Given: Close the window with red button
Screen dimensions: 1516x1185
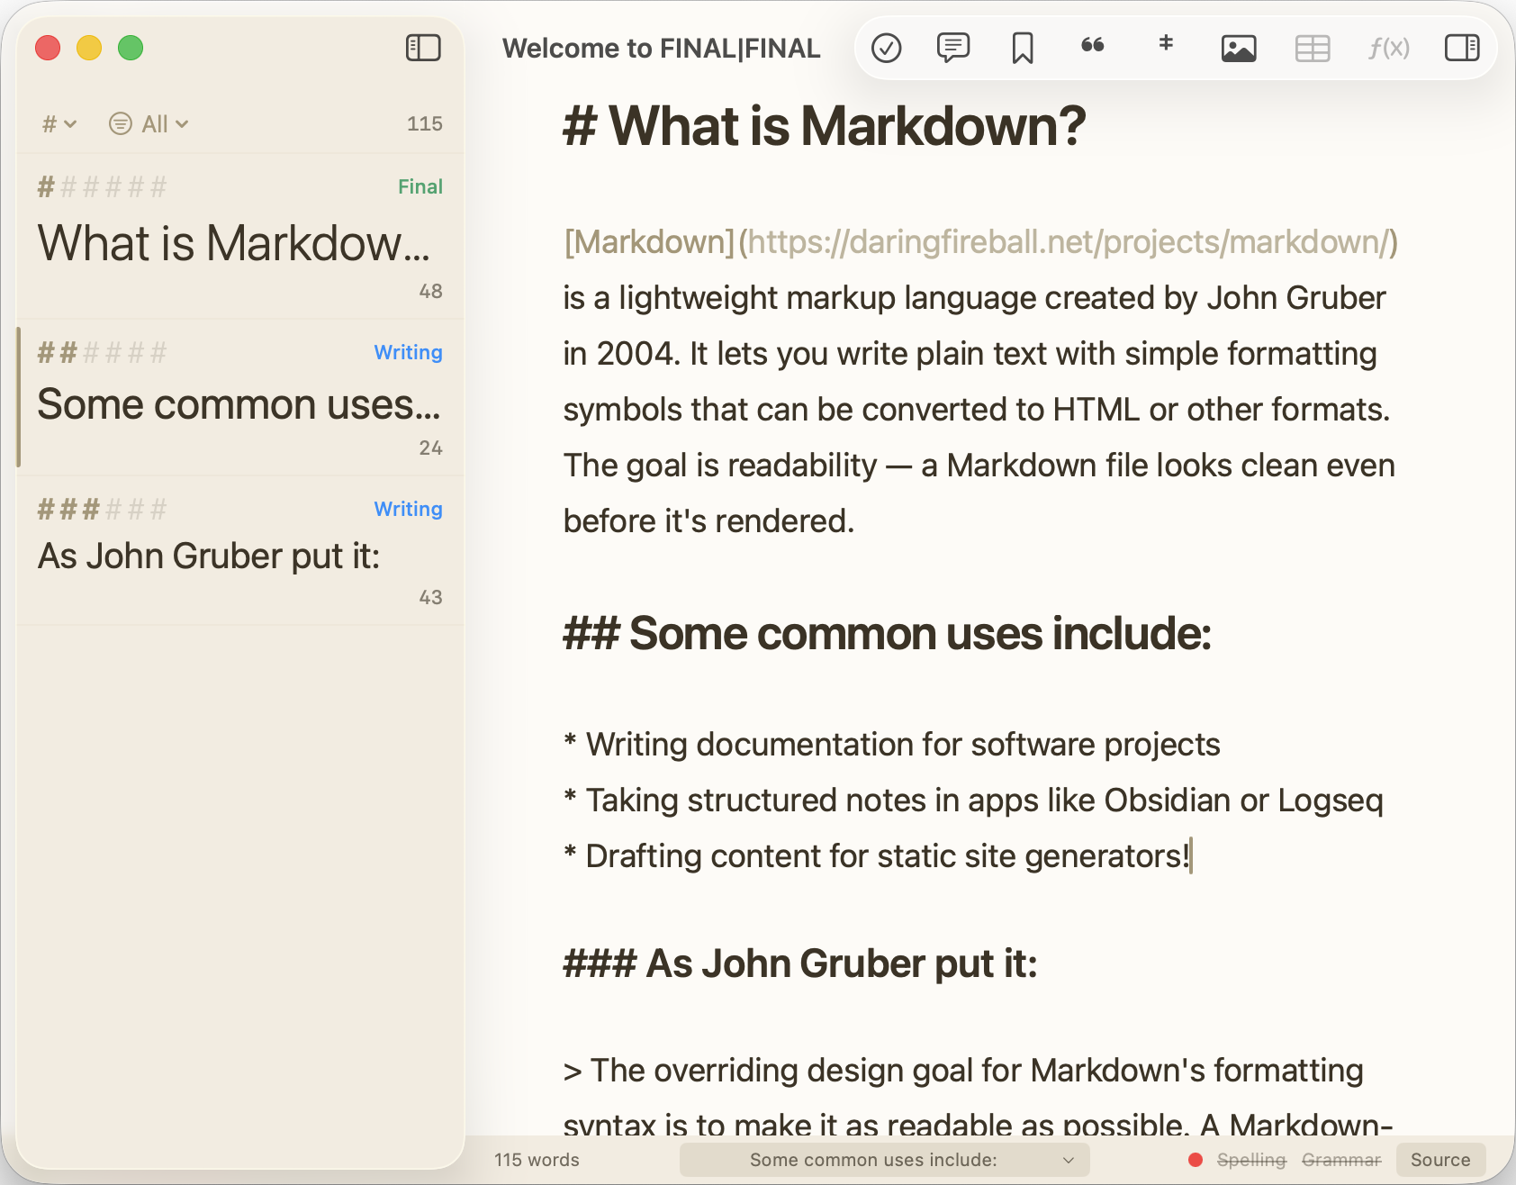Looking at the screenshot, I should pyautogui.click(x=48, y=48).
